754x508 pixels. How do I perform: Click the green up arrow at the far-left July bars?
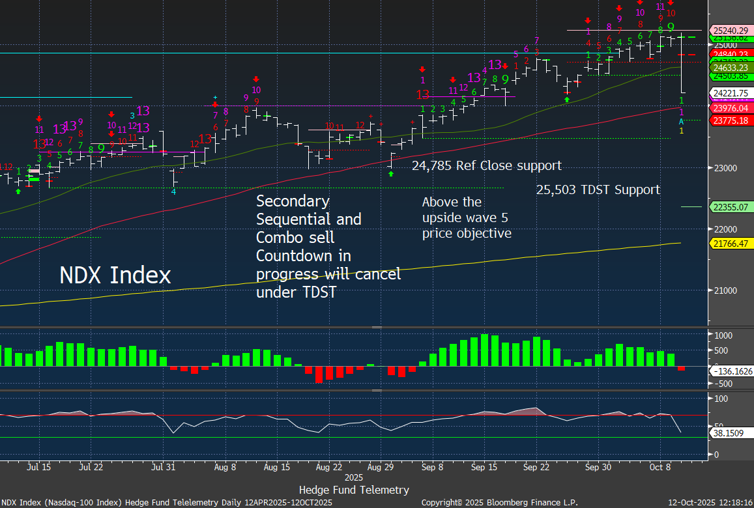click(x=18, y=191)
